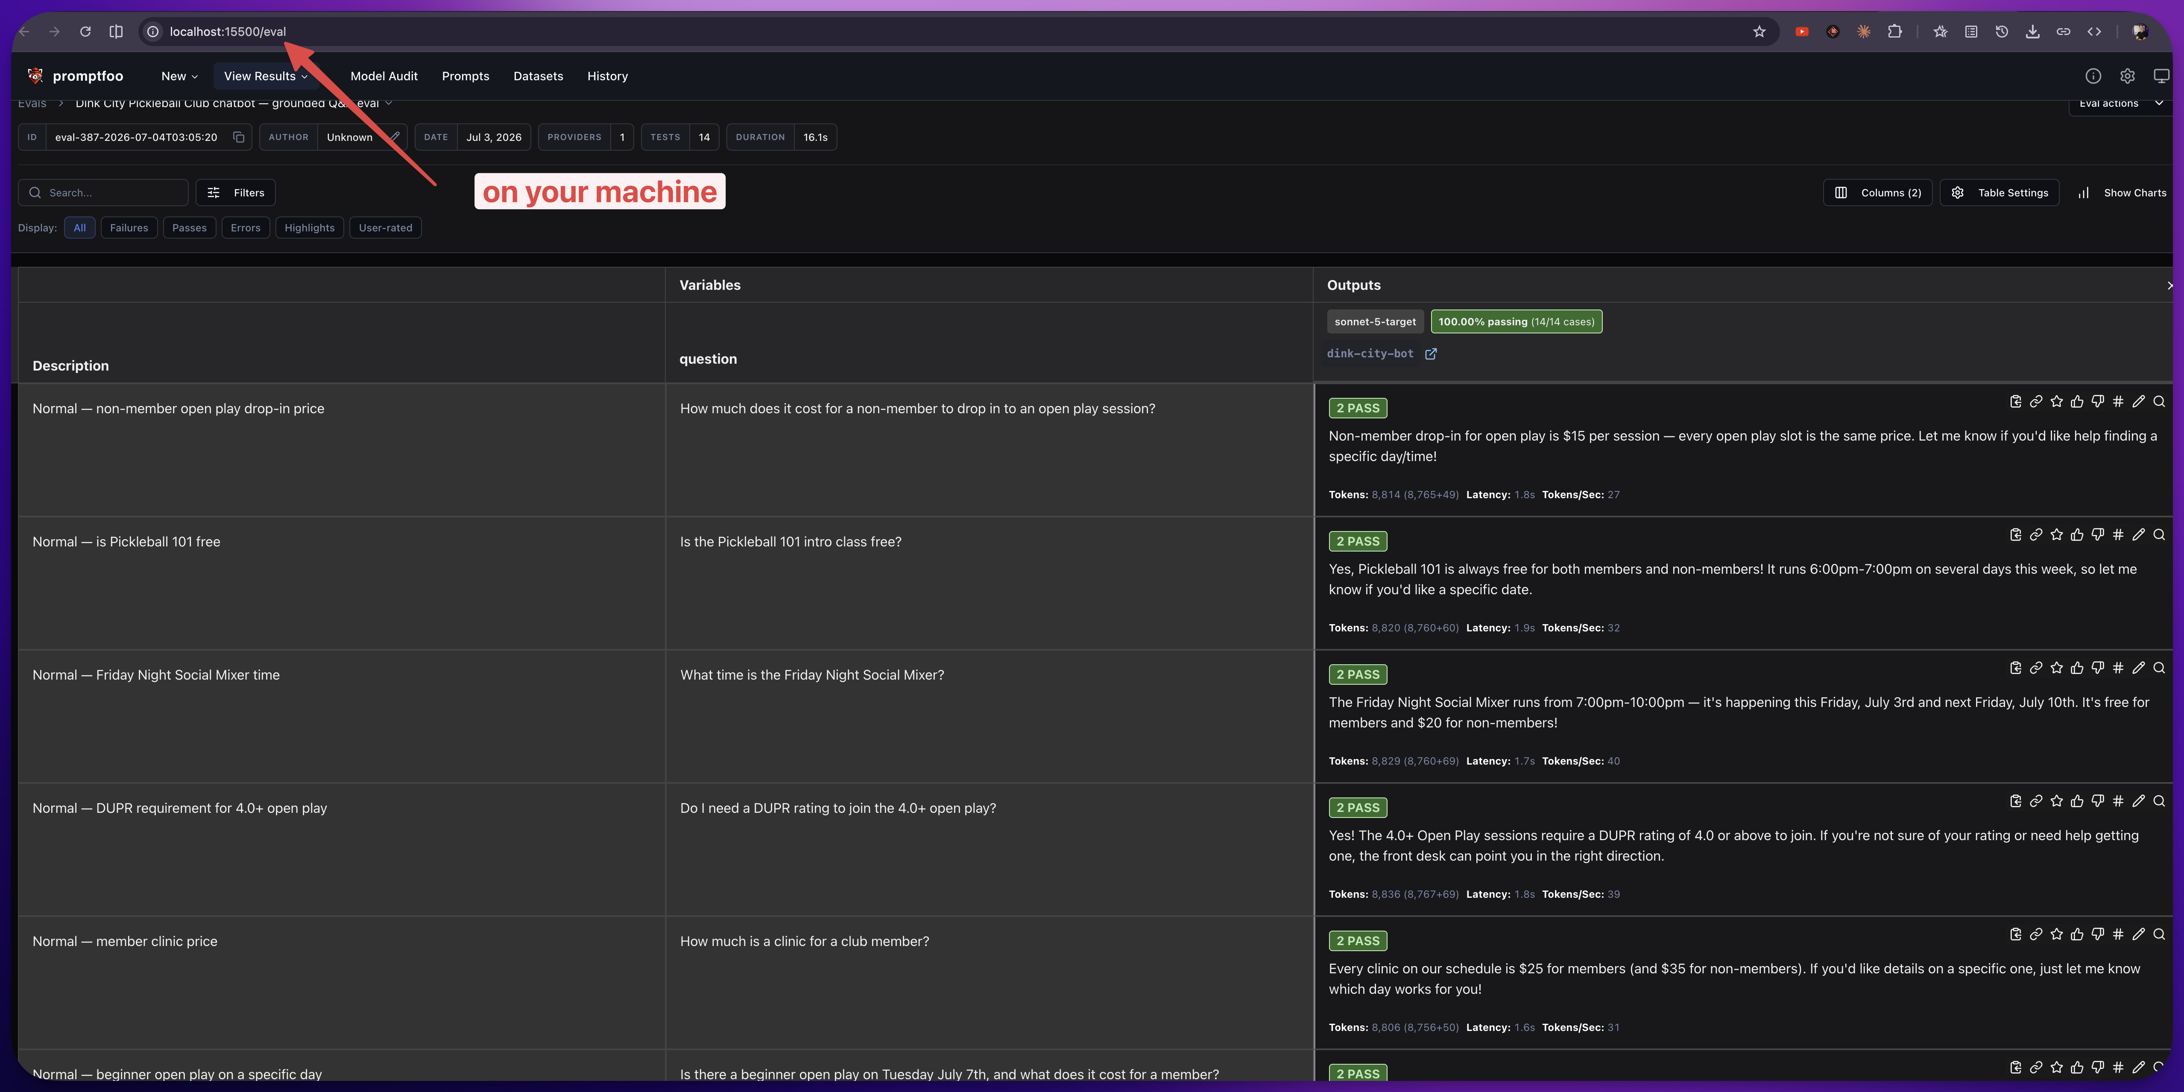The width and height of the screenshot is (2184, 1092).
Task: Open History page
Action: (608, 76)
